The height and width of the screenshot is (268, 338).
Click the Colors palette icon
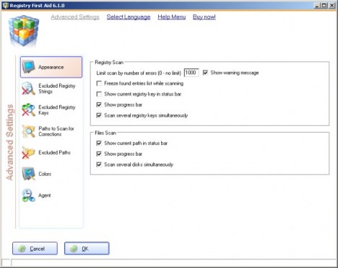tap(29, 174)
